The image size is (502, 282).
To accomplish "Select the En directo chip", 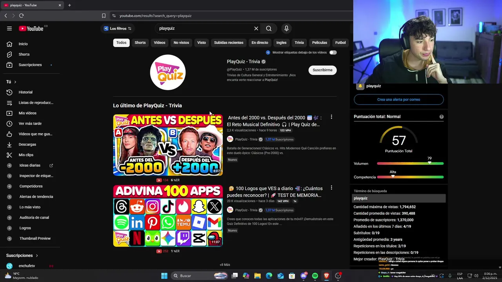I will [x=260, y=43].
